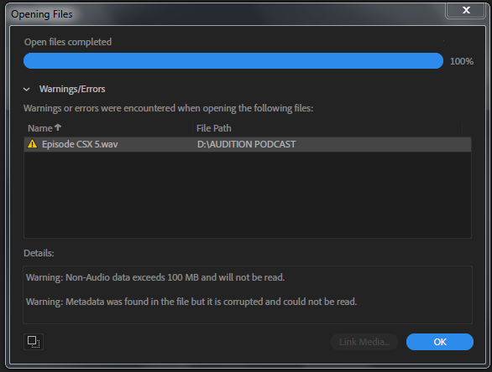Image resolution: width=492 pixels, height=372 pixels.
Task: Click the Non-Audio data warning text
Action: (x=155, y=277)
